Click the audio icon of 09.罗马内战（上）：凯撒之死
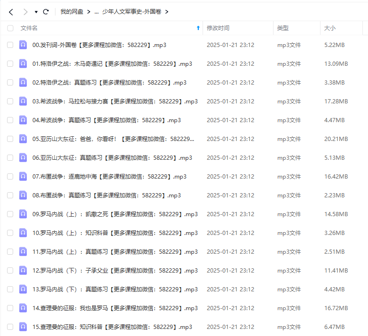The width and height of the screenshot is (368, 336). tap(23, 214)
